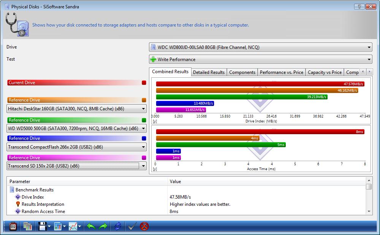Click the red Current Drive color swatch

pyautogui.click(x=144, y=83)
